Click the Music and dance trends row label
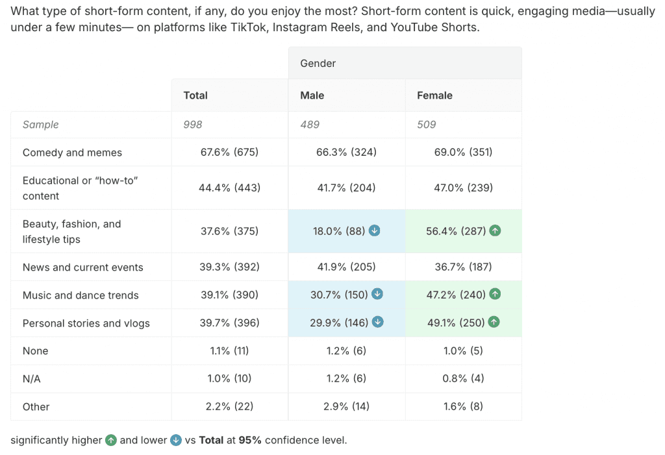The height and width of the screenshot is (455, 665). click(81, 295)
